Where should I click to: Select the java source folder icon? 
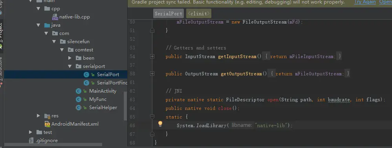click(47, 25)
